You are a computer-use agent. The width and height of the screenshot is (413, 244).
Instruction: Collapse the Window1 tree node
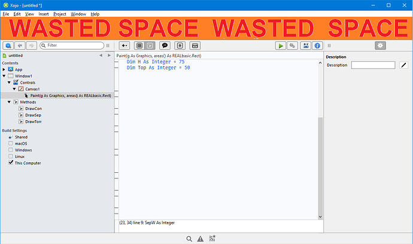click(4, 76)
